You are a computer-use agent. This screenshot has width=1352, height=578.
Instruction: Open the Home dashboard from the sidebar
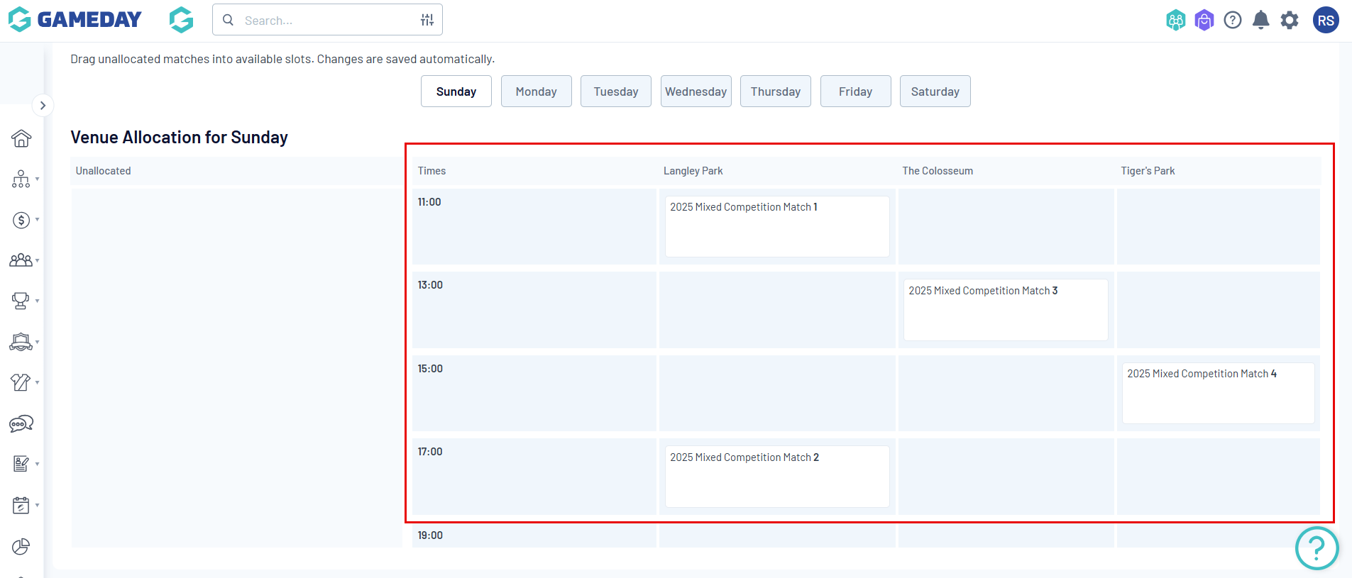pos(21,138)
